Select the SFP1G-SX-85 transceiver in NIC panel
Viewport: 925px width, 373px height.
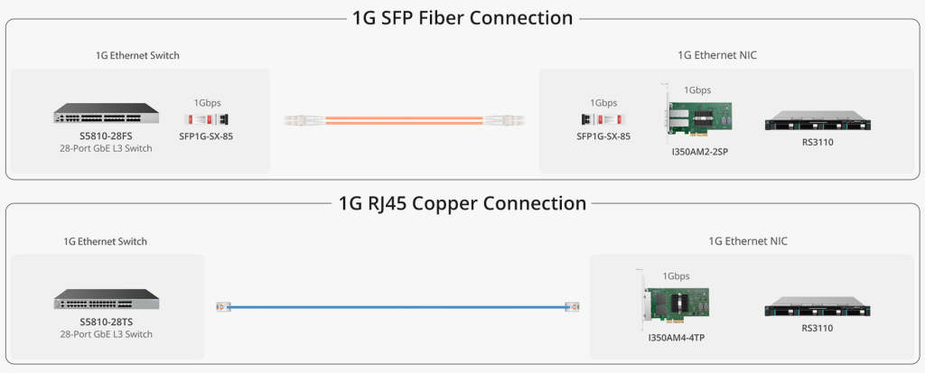point(603,120)
